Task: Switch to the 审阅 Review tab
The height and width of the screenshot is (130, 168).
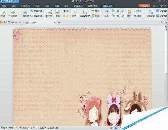Action: pos(47,6)
